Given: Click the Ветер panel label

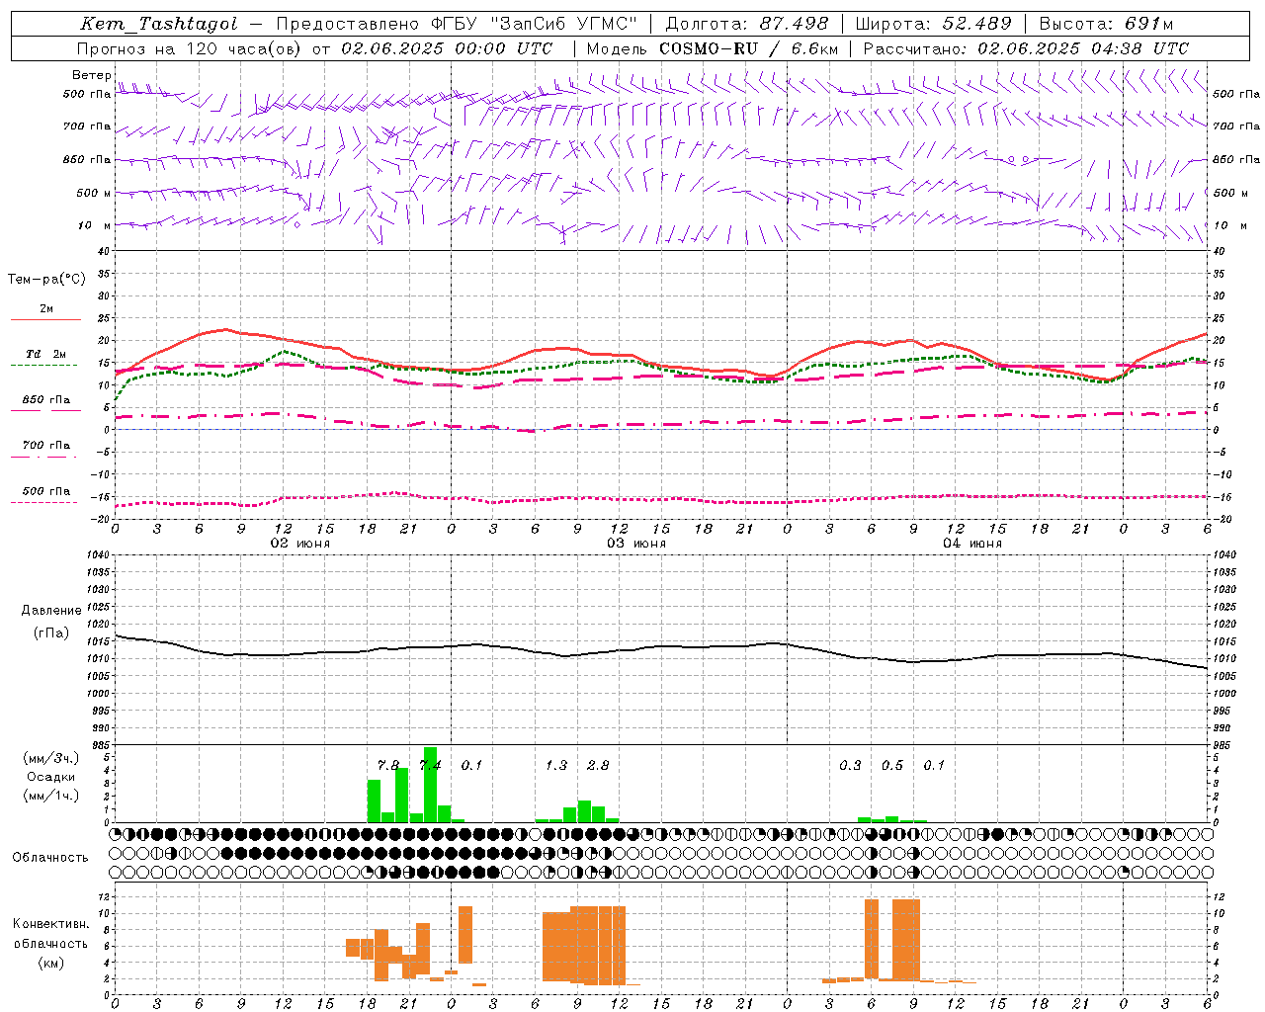Looking at the screenshot, I should [91, 75].
